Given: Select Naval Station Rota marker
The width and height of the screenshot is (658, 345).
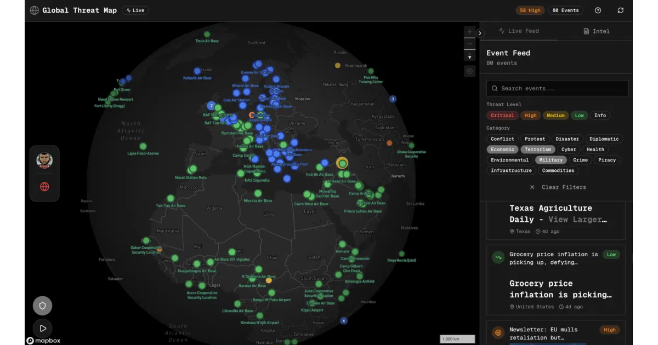Looking at the screenshot, I should [x=193, y=169].
